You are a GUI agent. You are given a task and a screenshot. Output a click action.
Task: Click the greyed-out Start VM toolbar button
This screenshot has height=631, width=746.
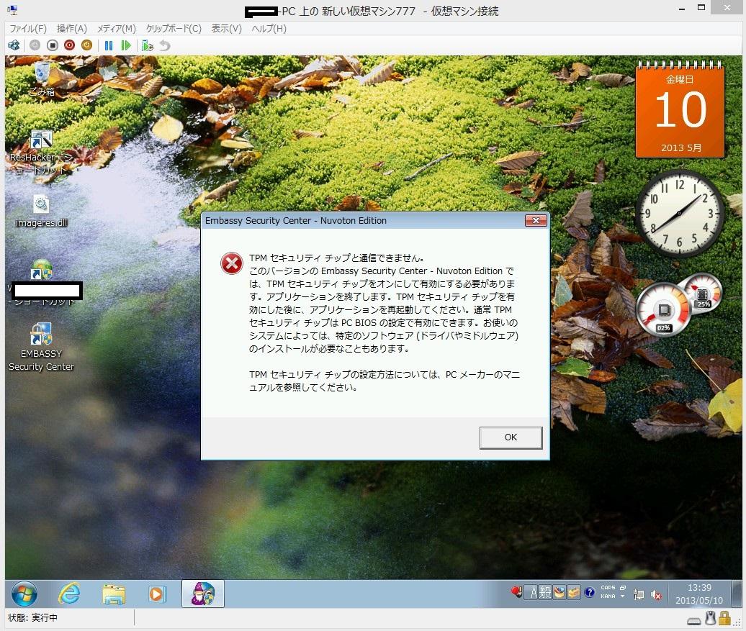(35, 45)
